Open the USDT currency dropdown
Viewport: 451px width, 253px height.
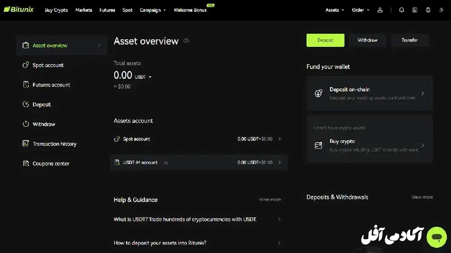[x=143, y=77]
